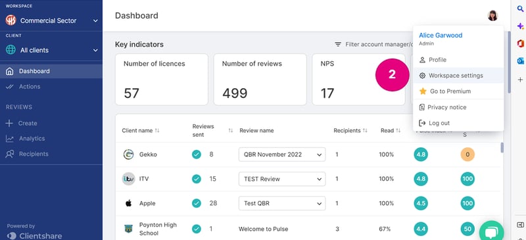Click the Profile person icon
Screen dimensions: 526x240
(x=422, y=60)
